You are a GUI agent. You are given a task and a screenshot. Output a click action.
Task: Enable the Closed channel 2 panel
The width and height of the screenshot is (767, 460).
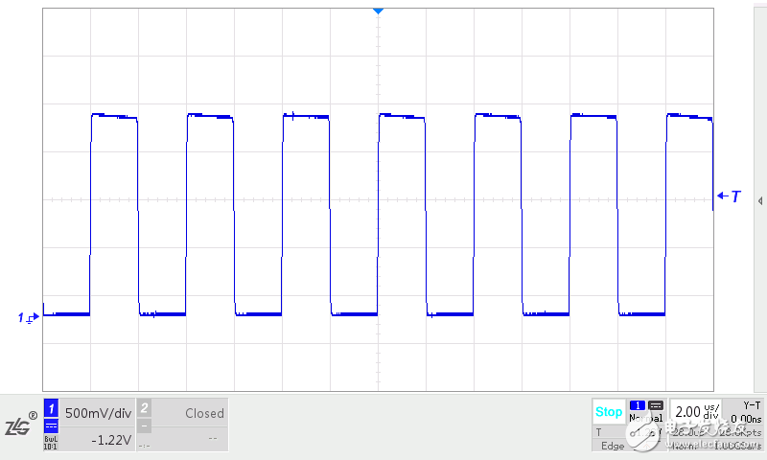pyautogui.click(x=192, y=414)
